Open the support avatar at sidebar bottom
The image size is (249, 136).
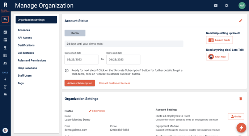coord(5,131)
